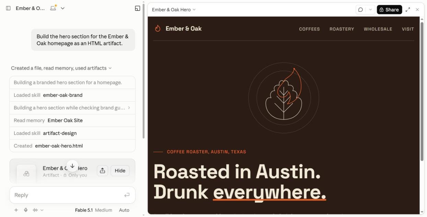Click the flame logo icon in the hero
The width and height of the screenshot is (427, 217).
click(x=158, y=28)
